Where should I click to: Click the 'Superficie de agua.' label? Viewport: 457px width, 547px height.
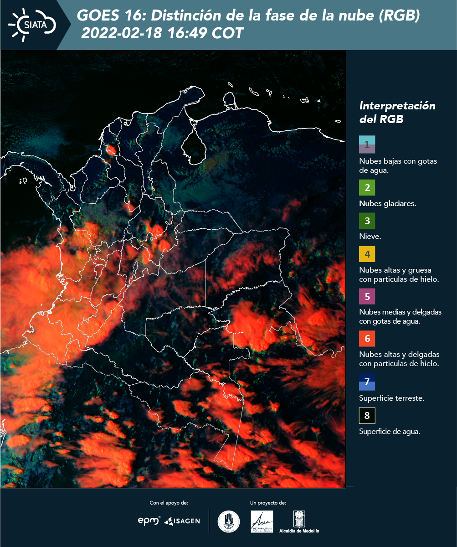click(x=390, y=432)
